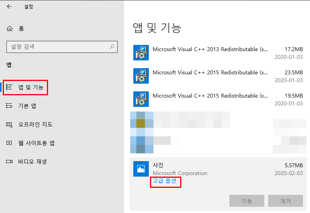Open 웹 사이트용 앱 section
Viewport: 310px width, 213px height.
[x=36, y=143]
